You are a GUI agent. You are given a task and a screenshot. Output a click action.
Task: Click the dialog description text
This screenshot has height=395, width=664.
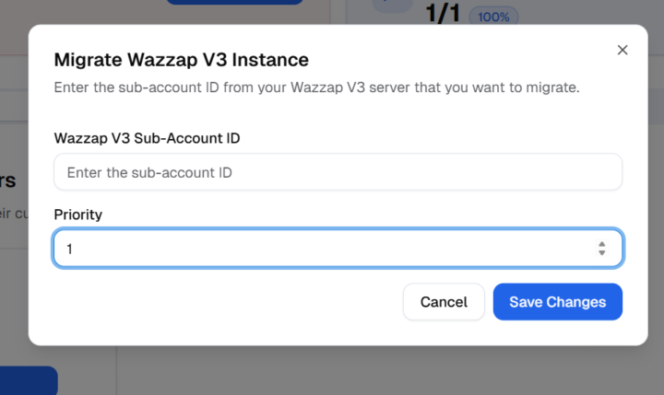click(316, 88)
